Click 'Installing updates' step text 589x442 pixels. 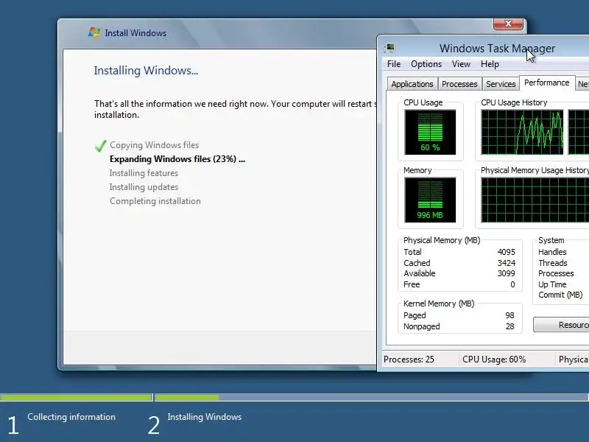[x=144, y=187]
